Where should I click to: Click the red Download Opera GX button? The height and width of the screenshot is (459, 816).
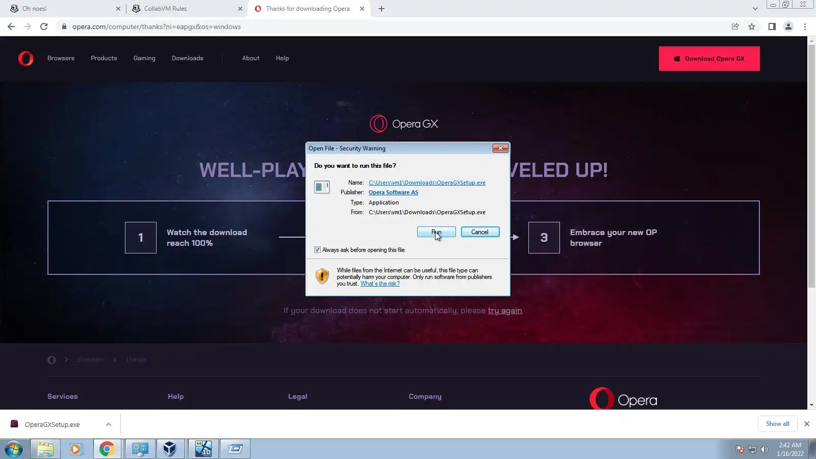click(x=709, y=59)
